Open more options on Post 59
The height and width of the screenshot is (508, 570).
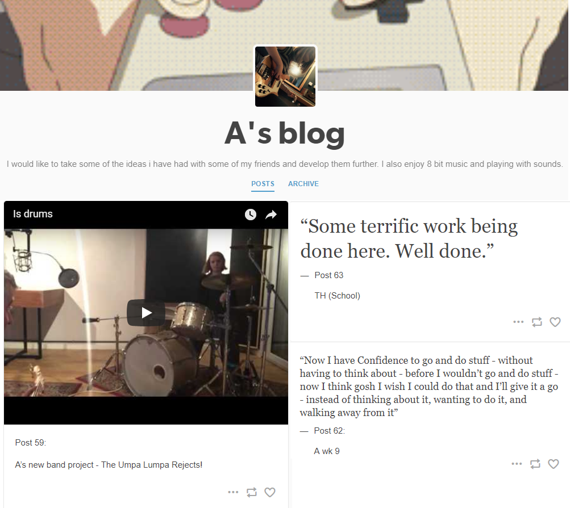click(x=233, y=492)
